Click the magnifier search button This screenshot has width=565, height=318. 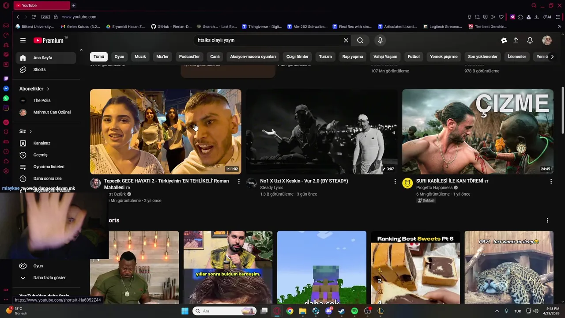[x=360, y=40]
